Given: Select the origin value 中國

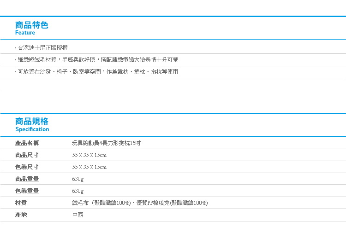Looking at the screenshot, I should (x=78, y=215).
